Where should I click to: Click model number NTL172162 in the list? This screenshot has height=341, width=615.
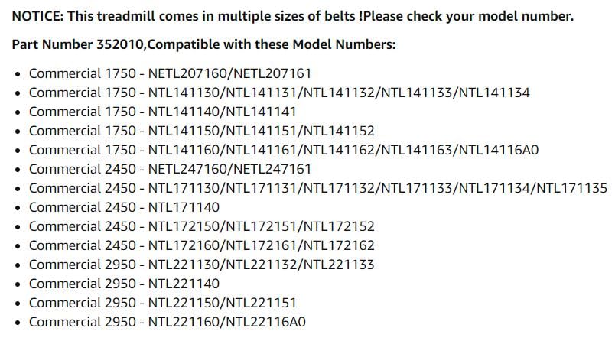pos(340,245)
